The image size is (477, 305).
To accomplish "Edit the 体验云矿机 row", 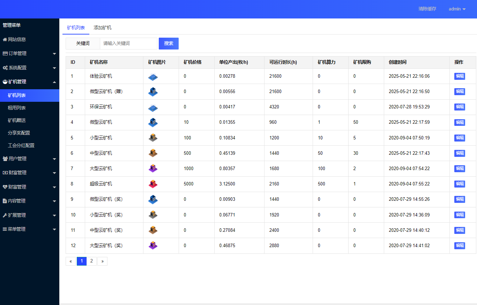I will click(459, 76).
